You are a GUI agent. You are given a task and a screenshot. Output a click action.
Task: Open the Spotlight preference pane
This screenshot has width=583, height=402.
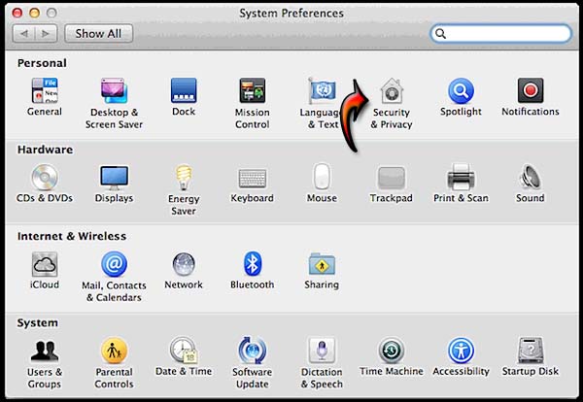(461, 92)
